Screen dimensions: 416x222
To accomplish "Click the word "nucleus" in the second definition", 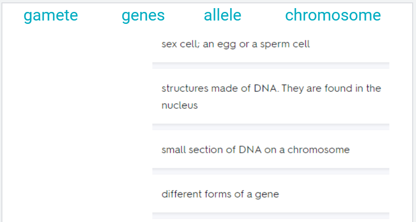I will point(179,106).
